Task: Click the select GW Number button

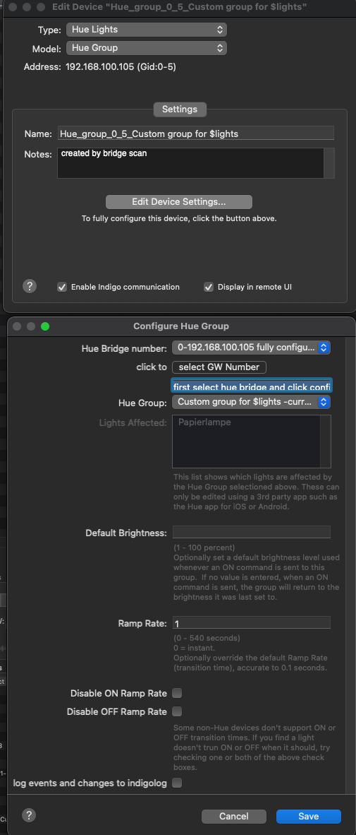Action: [219, 367]
